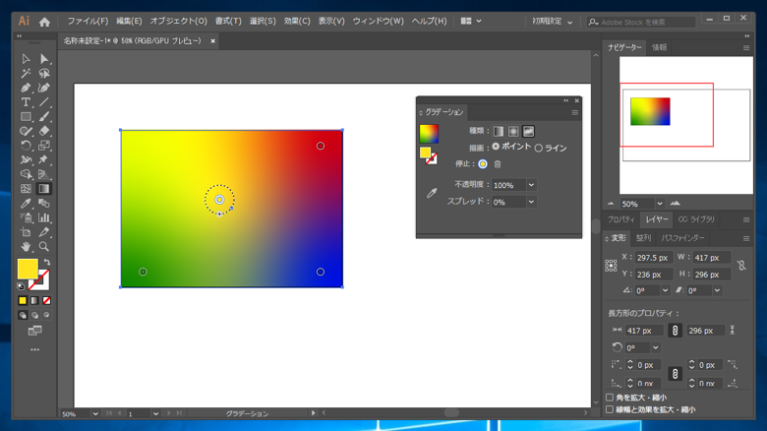
Task: Switch to the Pathfinder tab
Action: (x=682, y=238)
